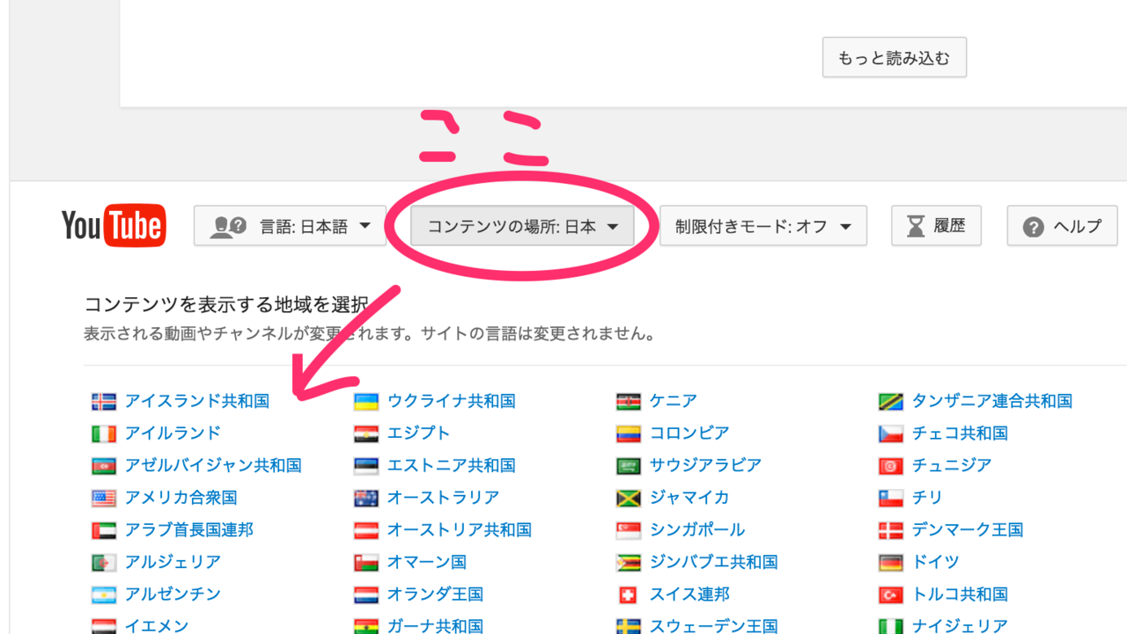This screenshot has width=1127, height=634.
Task: Select アイスランド共和国 link
Action: 197,401
